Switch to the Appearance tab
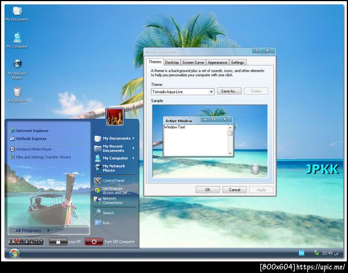This screenshot has width=348, height=273. pyautogui.click(x=217, y=62)
